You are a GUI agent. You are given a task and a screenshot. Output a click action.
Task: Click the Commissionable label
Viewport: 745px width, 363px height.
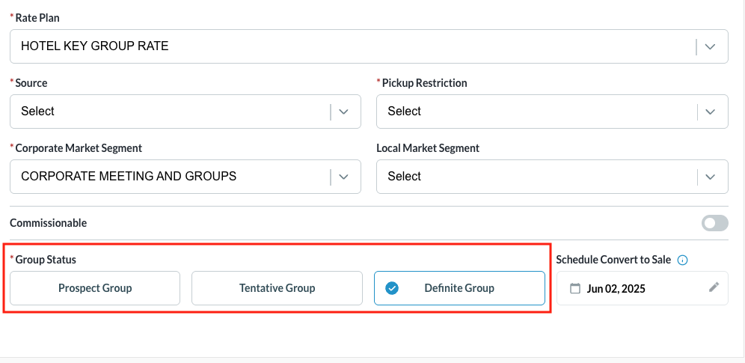(x=49, y=223)
